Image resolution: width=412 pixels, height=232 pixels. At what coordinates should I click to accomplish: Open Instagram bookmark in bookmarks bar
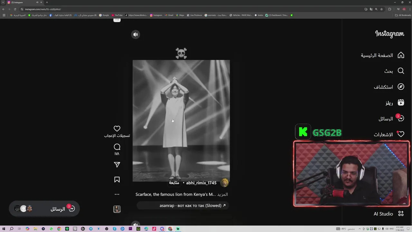click(156, 15)
